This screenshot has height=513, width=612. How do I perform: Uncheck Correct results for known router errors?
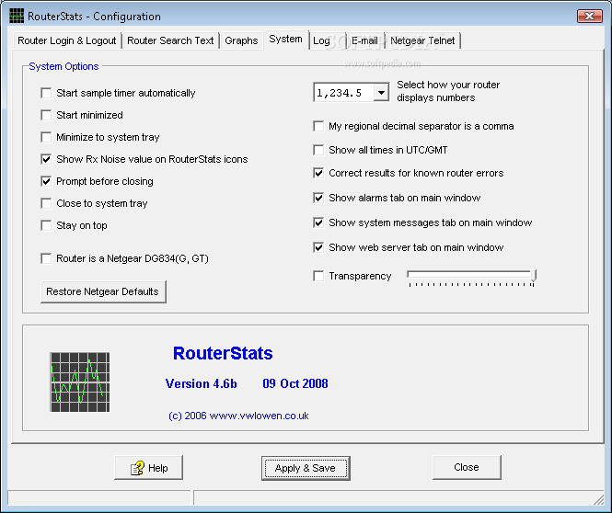coord(318,173)
